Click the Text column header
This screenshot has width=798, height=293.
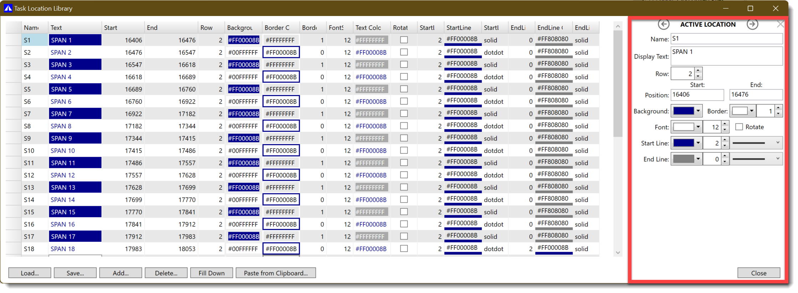point(75,28)
